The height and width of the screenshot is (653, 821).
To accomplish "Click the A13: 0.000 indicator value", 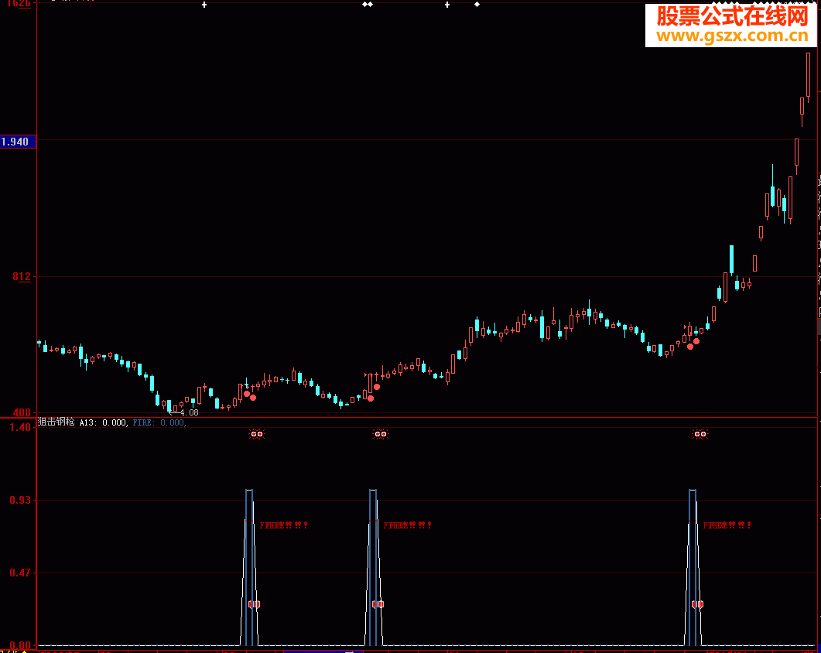I will pyautogui.click(x=103, y=422).
